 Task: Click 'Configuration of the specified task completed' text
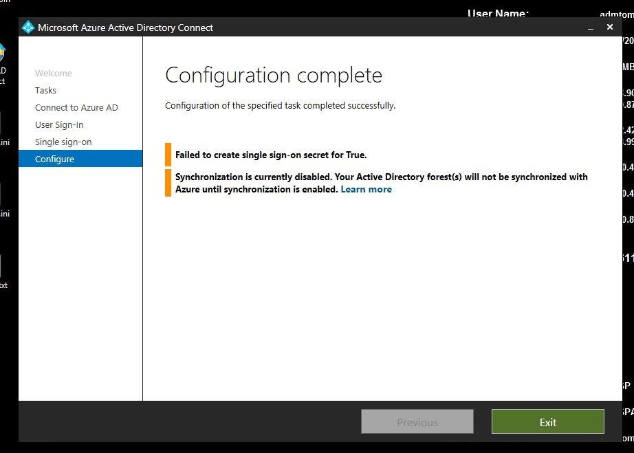pyautogui.click(x=280, y=105)
